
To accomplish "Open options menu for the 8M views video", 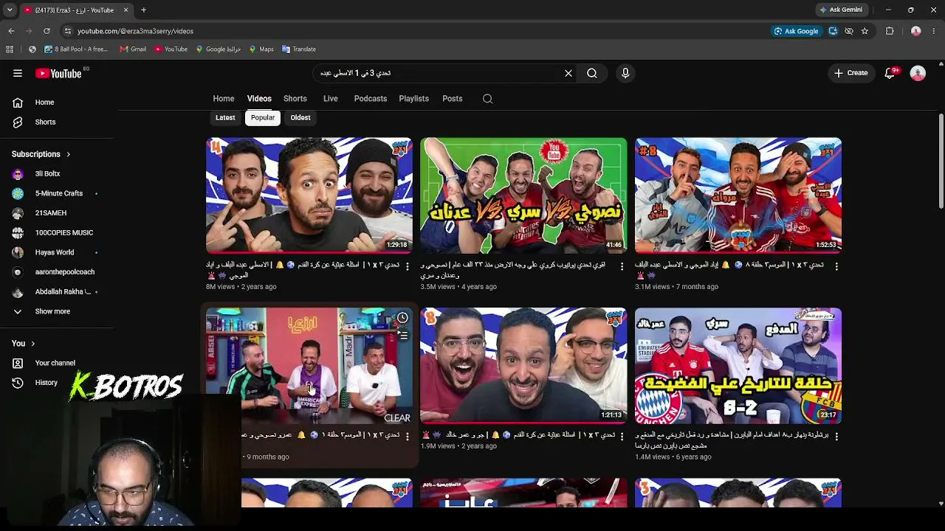I will click(407, 266).
